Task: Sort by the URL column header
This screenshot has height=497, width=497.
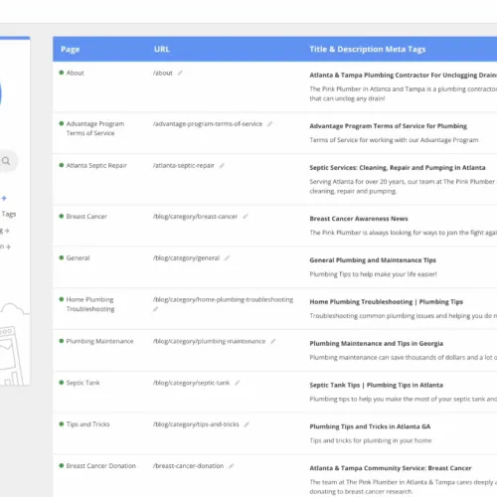Action: coord(162,49)
